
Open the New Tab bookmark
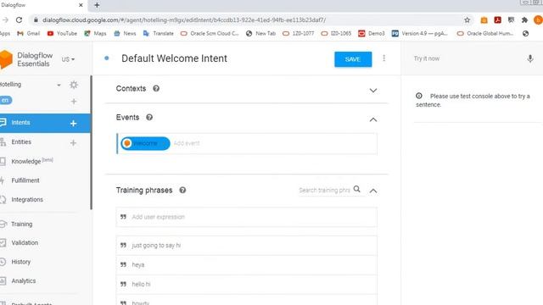point(260,34)
